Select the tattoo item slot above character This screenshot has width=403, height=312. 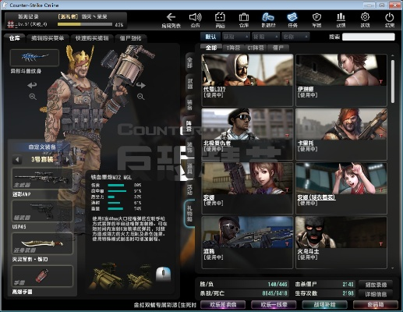(x=34, y=58)
